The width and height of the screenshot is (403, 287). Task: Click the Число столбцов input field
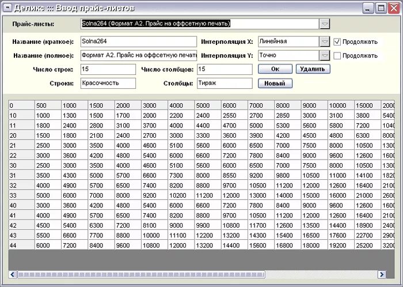[x=225, y=69]
